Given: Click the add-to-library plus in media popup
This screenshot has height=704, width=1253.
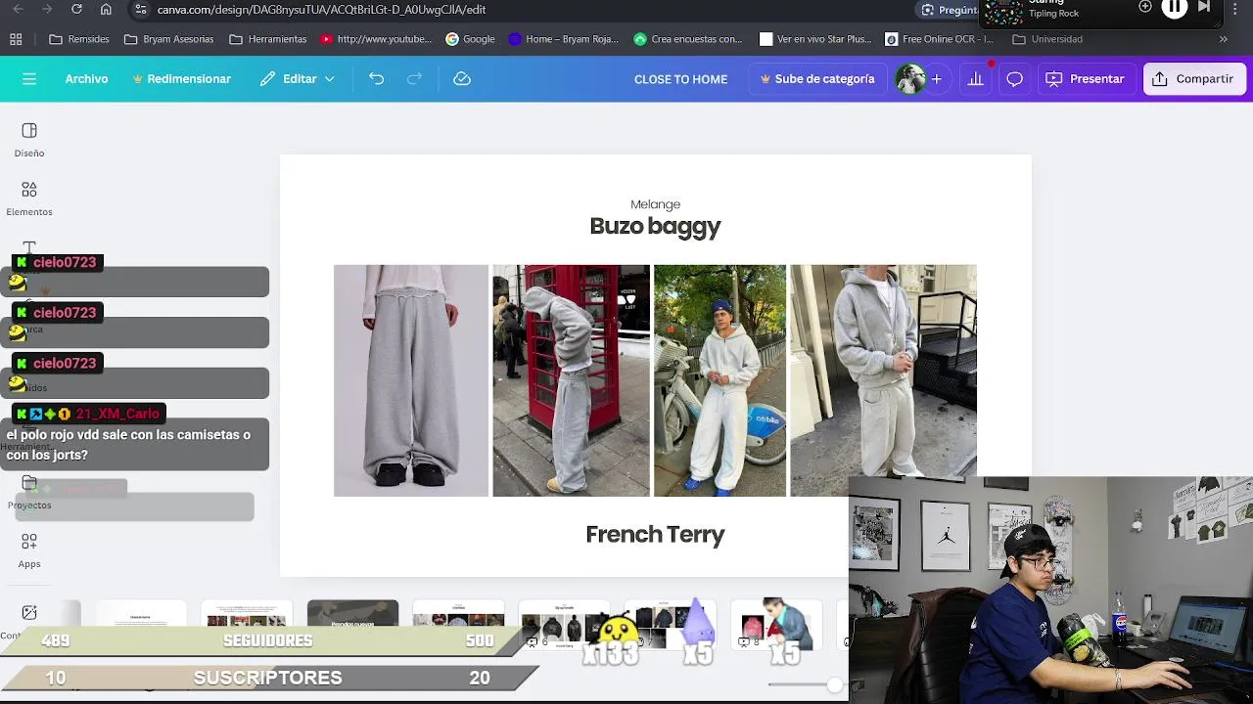Looking at the screenshot, I should tap(1145, 7).
